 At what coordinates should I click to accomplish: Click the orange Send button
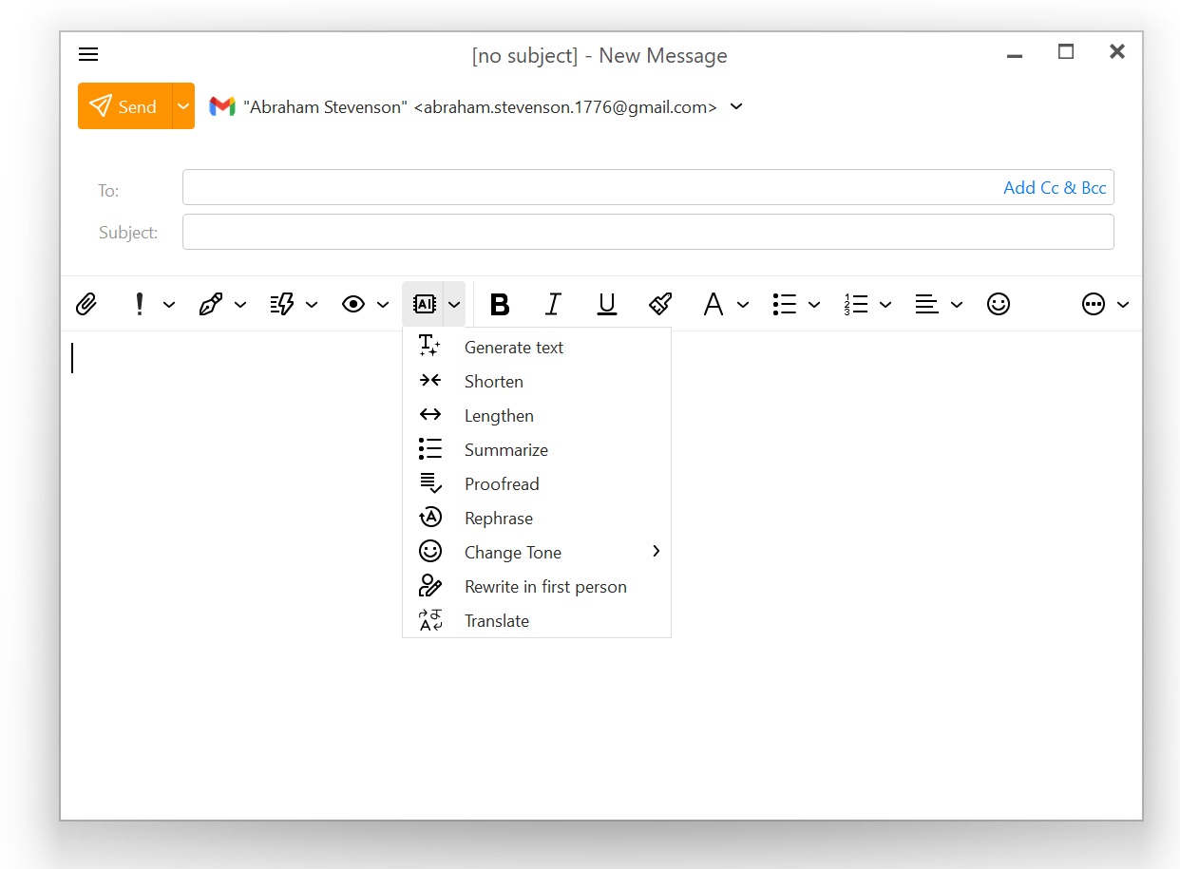124,106
